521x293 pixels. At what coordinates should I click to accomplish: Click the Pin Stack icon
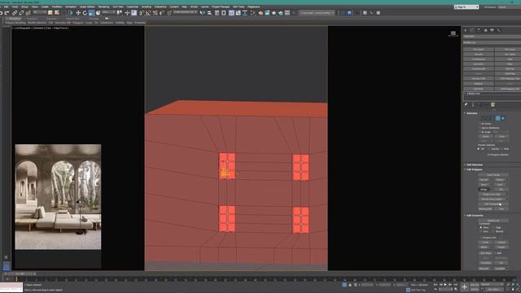tap(466, 105)
